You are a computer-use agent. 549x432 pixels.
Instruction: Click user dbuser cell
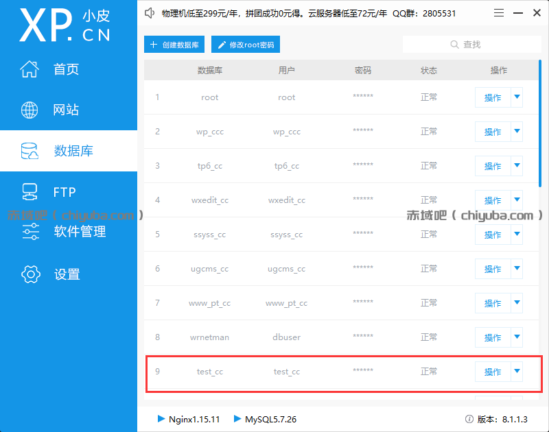pyautogui.click(x=286, y=337)
